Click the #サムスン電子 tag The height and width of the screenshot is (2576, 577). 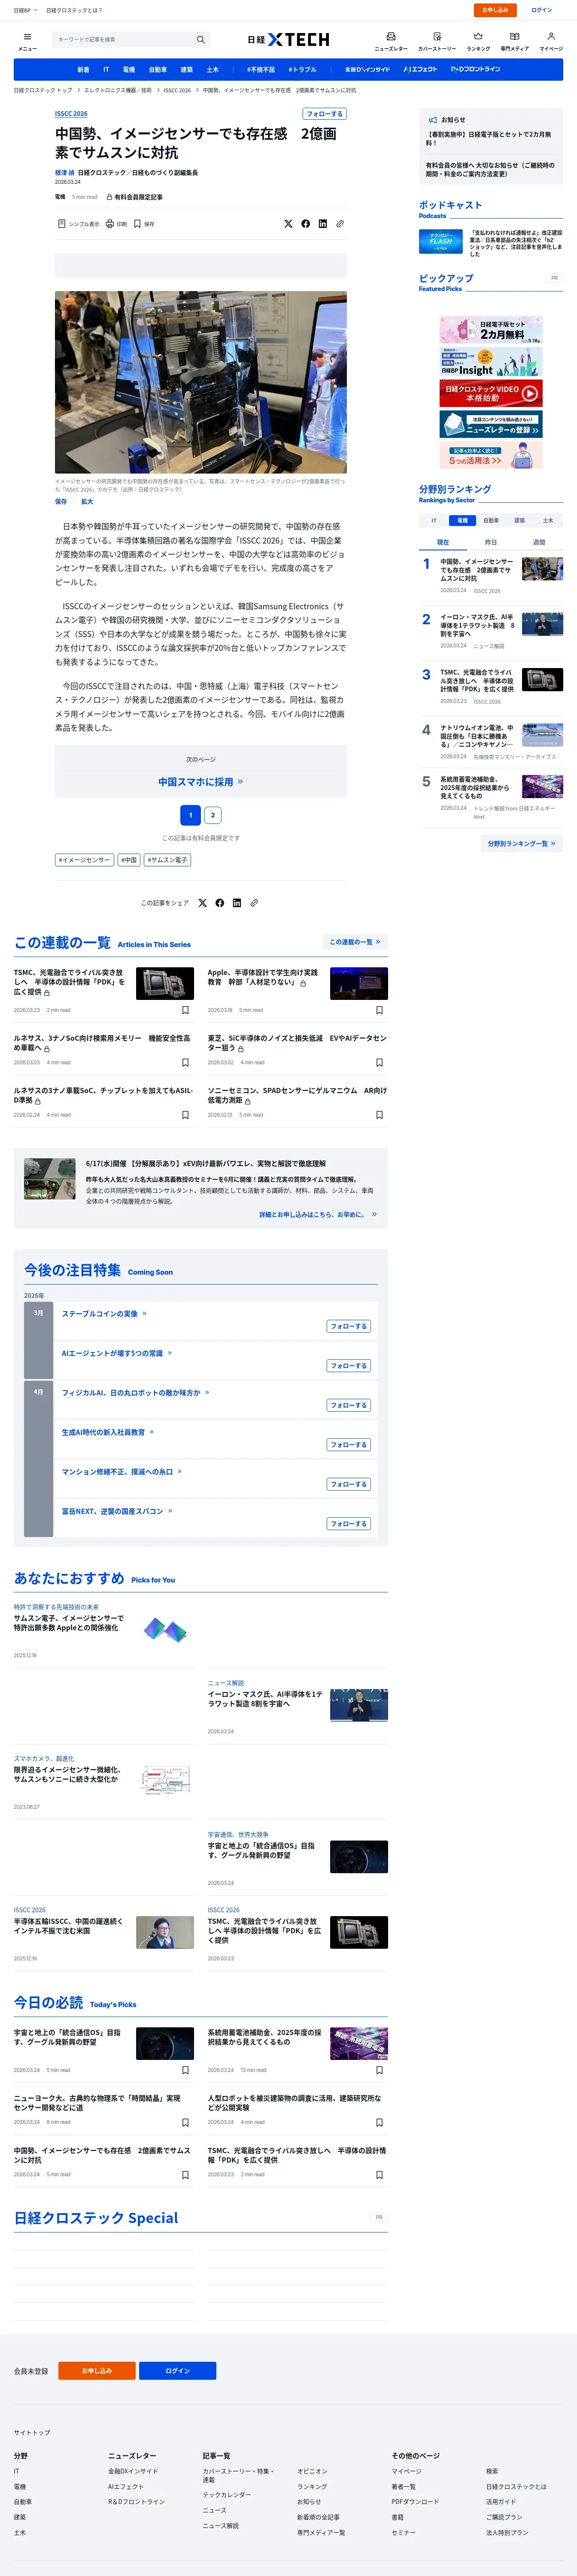(167, 860)
